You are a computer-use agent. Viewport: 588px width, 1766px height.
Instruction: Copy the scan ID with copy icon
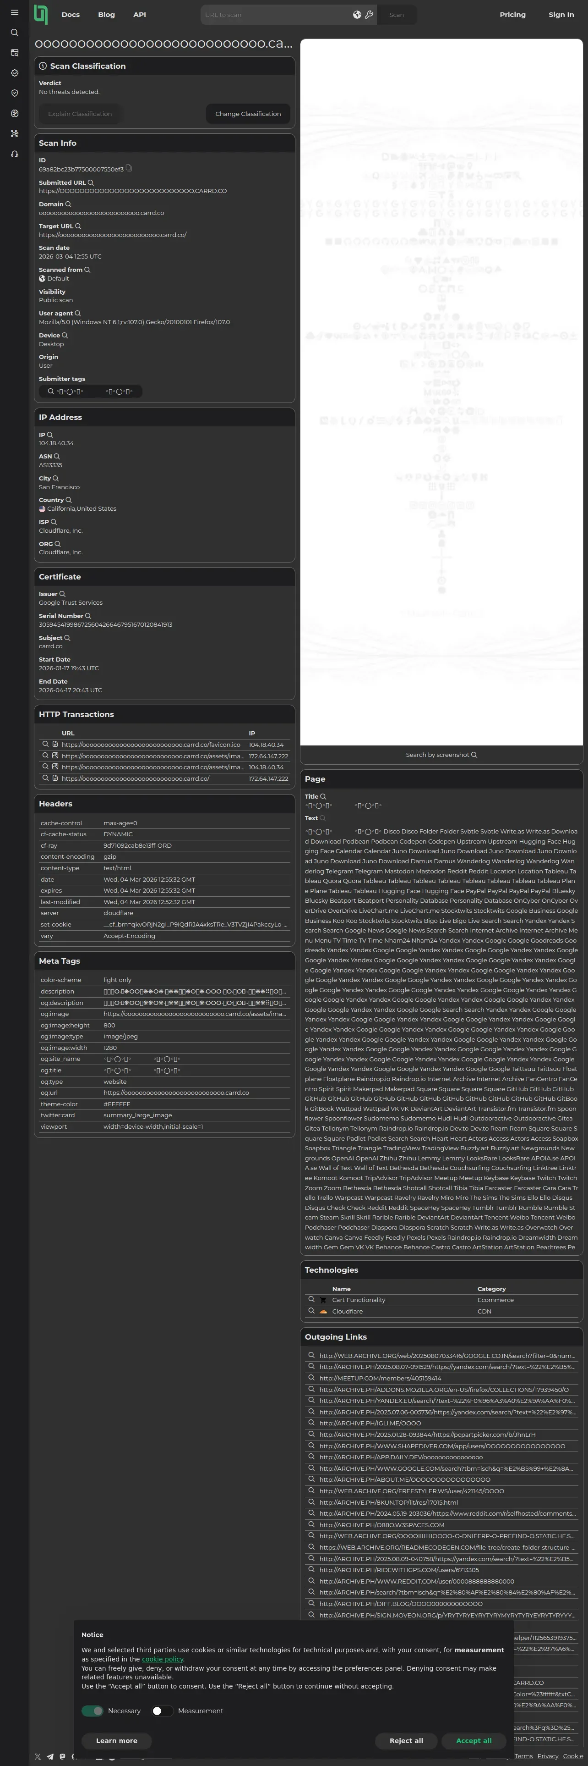pos(129,168)
